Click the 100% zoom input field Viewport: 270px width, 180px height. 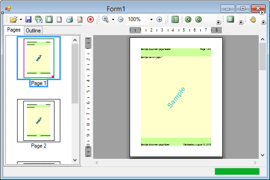136,19
